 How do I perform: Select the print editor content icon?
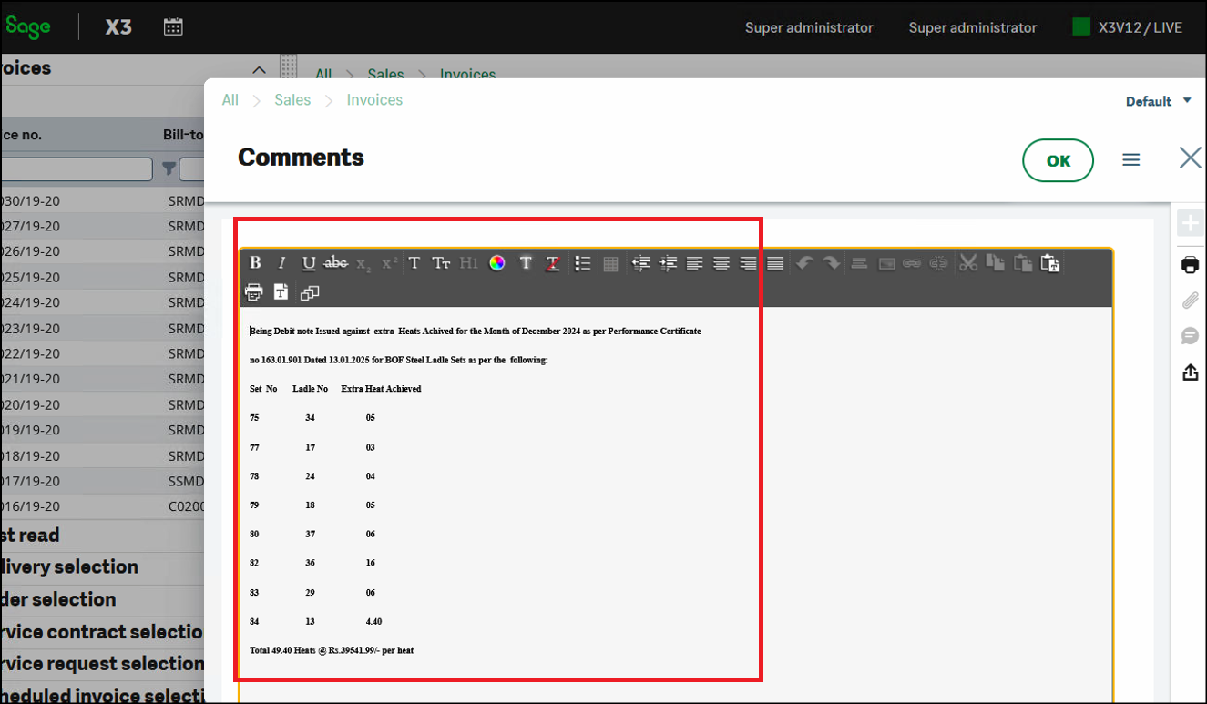[253, 291]
